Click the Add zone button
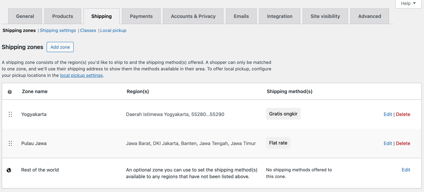Screen dimensions: 424x192 tap(60, 47)
